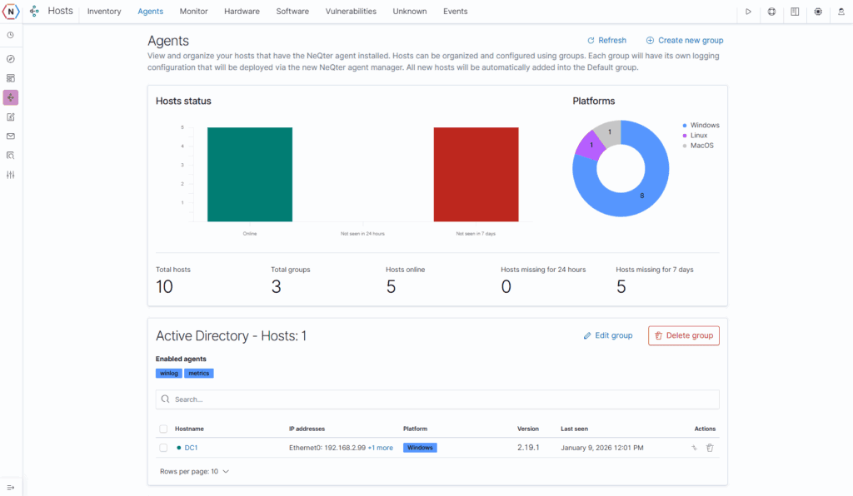
Task: Open the user profile icon
Action: pyautogui.click(x=841, y=12)
